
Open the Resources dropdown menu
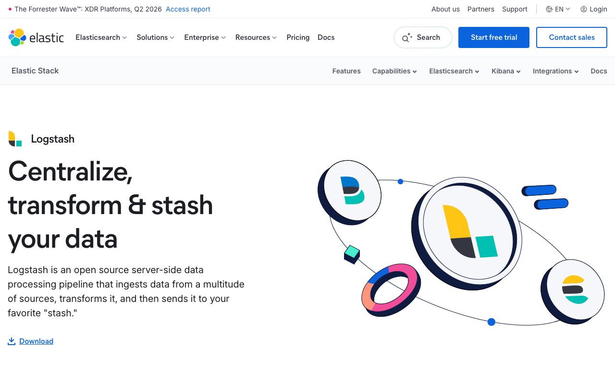256,37
